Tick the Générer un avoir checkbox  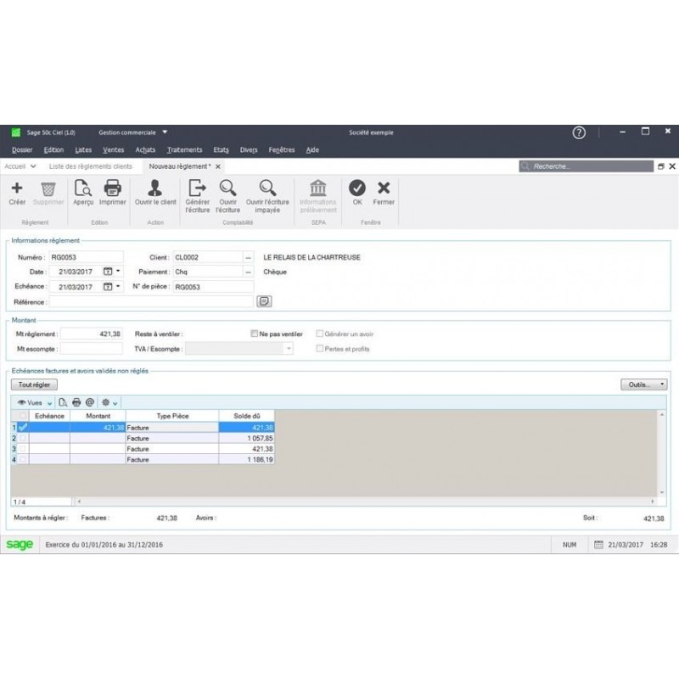pyautogui.click(x=320, y=333)
